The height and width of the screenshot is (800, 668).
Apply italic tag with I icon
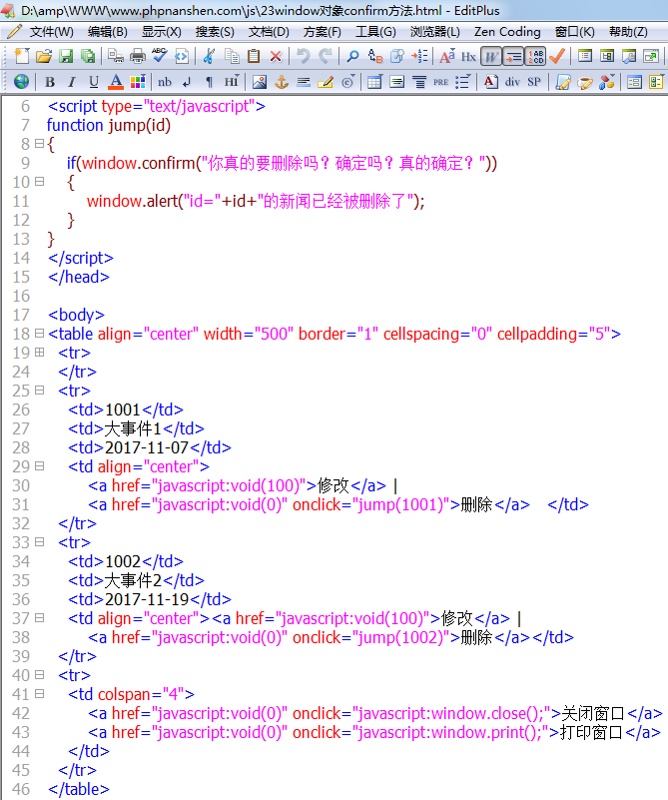(x=71, y=82)
